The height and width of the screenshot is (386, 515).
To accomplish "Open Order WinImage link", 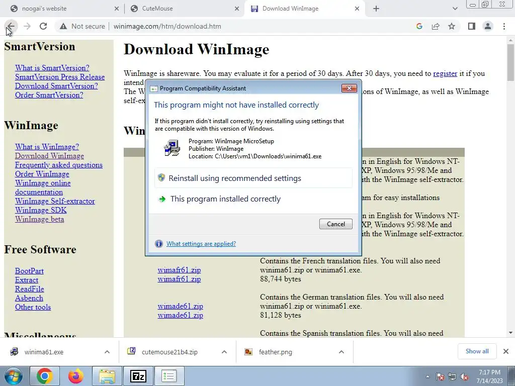I will point(42,174).
